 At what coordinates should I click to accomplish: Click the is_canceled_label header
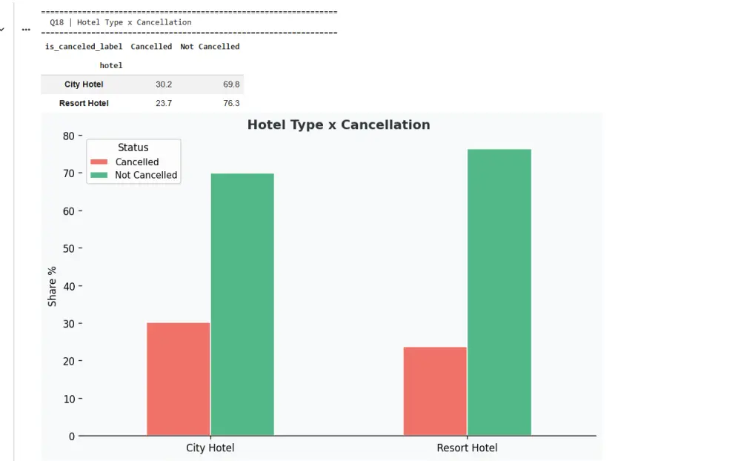[84, 47]
